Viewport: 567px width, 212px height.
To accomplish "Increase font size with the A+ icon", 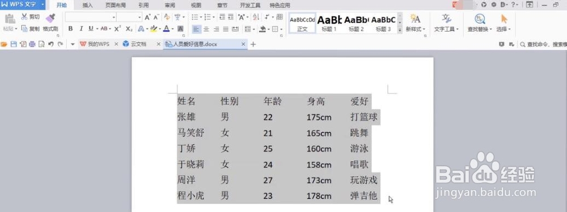I will [x=147, y=17].
